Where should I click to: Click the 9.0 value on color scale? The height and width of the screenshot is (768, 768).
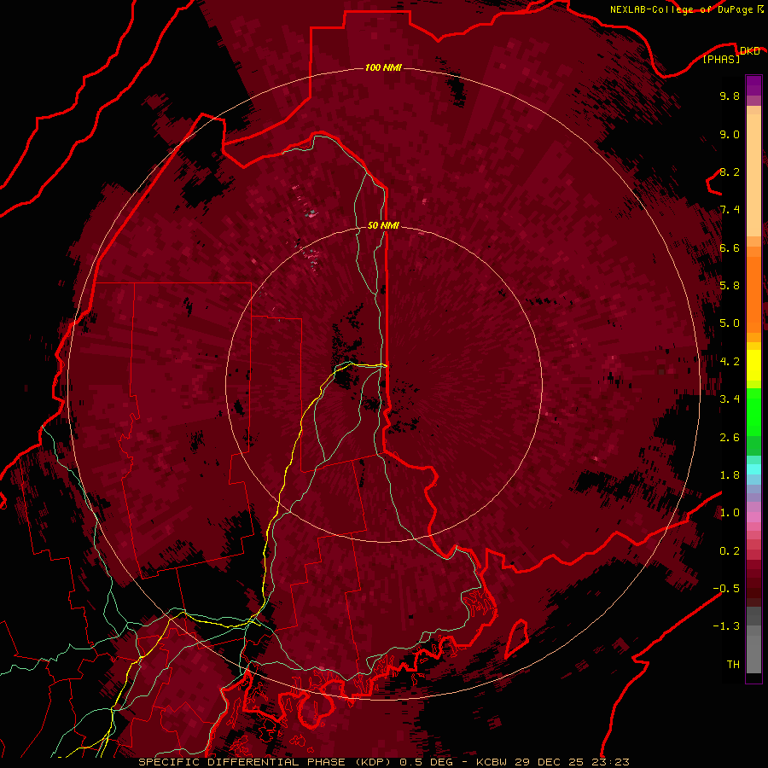[x=730, y=134]
